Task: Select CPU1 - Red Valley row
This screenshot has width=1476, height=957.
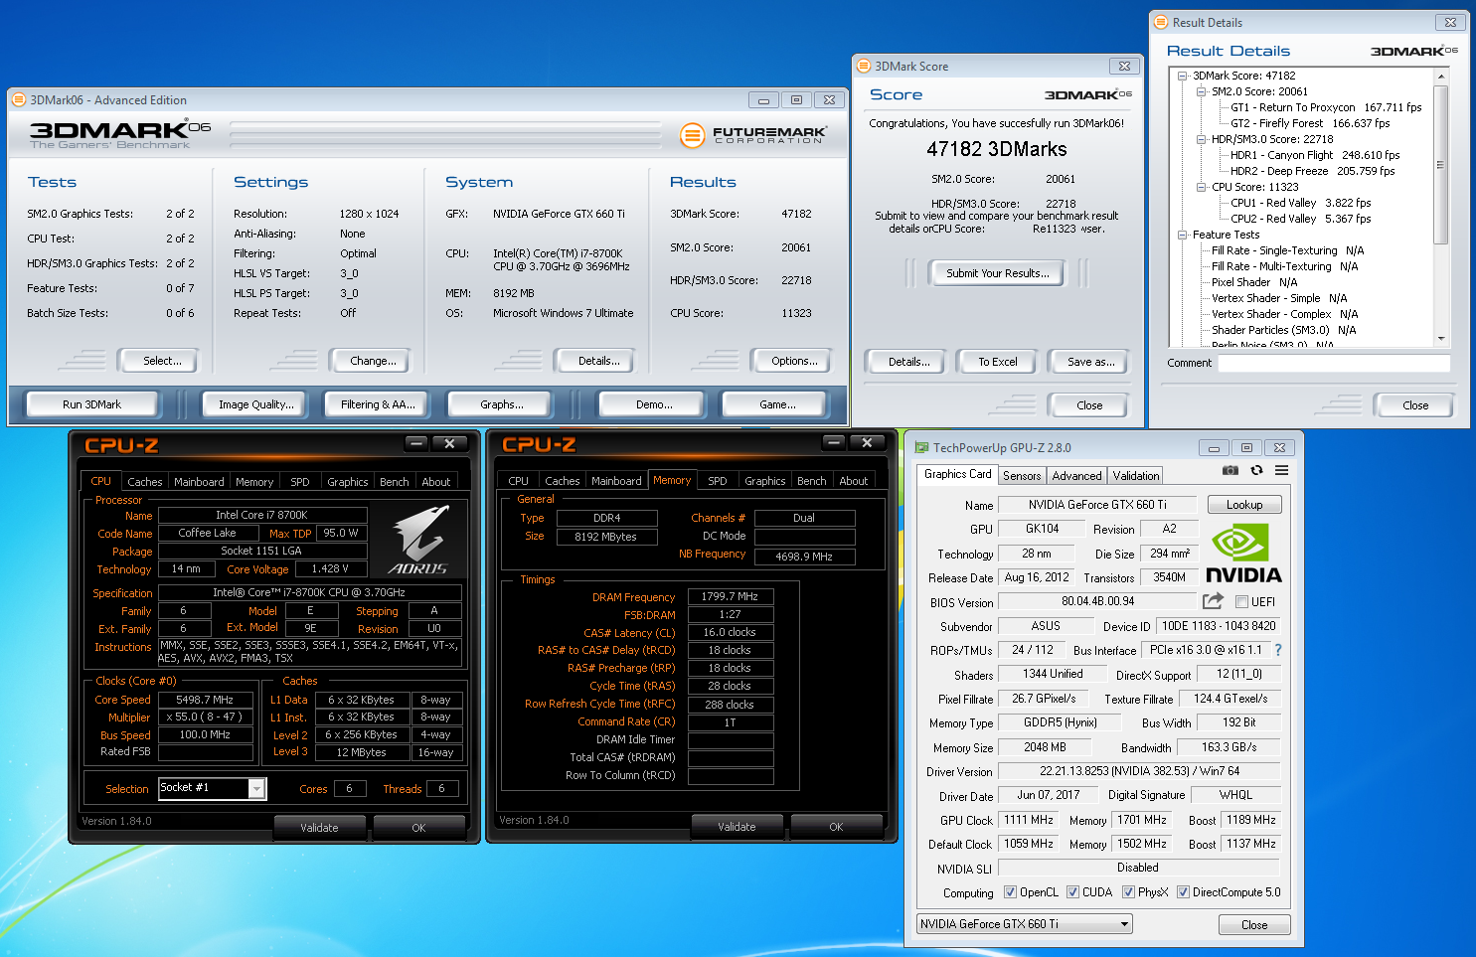Action: tap(1300, 203)
